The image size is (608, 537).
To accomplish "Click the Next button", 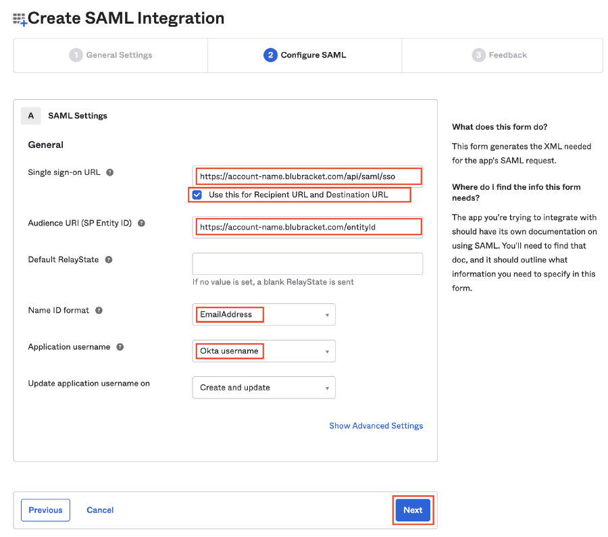I will [413, 510].
